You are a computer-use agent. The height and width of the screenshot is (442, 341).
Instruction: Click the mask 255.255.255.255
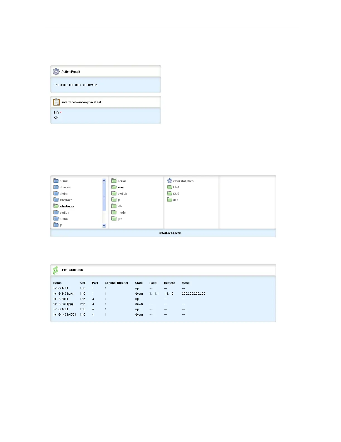(x=194, y=294)
